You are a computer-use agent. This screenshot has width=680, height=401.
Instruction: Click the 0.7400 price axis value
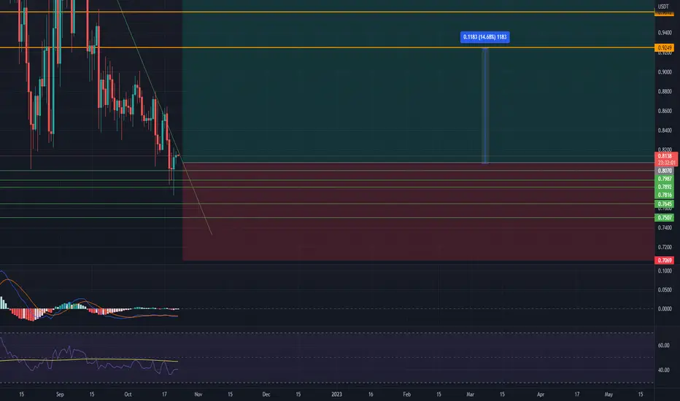(x=665, y=227)
